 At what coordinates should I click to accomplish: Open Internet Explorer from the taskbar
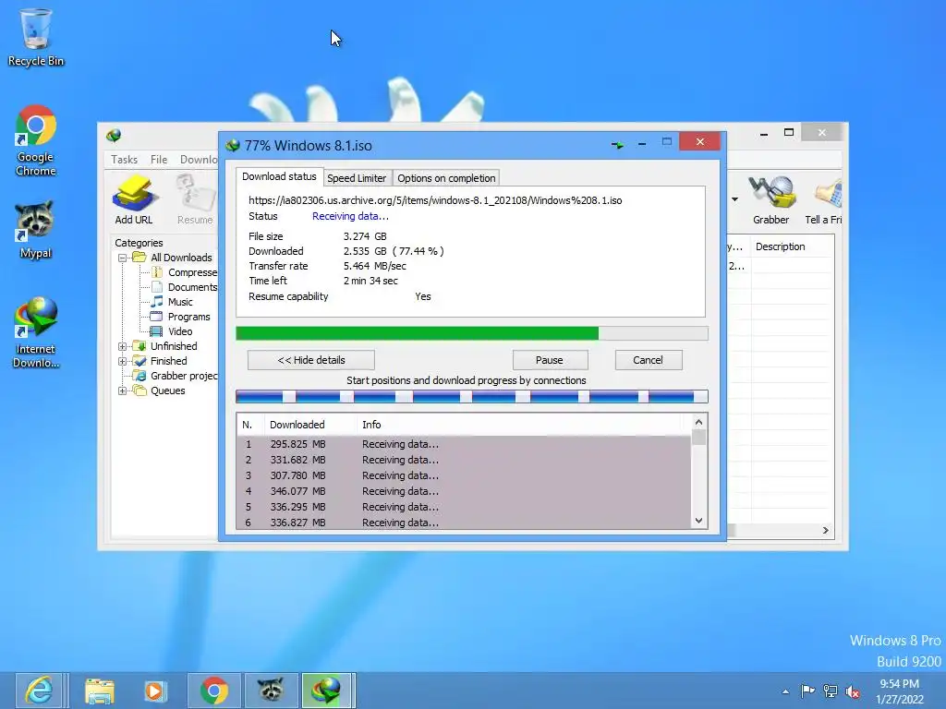click(x=39, y=691)
